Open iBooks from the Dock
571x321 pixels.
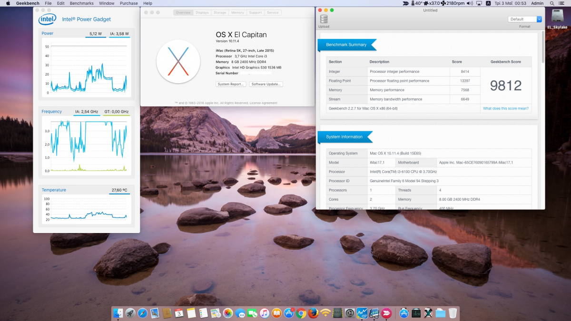pos(277,313)
